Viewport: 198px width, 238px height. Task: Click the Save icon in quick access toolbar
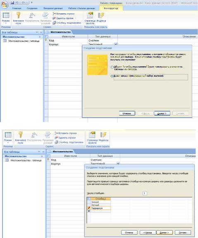pos(12,3)
